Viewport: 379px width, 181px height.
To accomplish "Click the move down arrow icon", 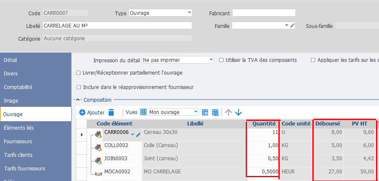I will pyautogui.click(x=239, y=112).
